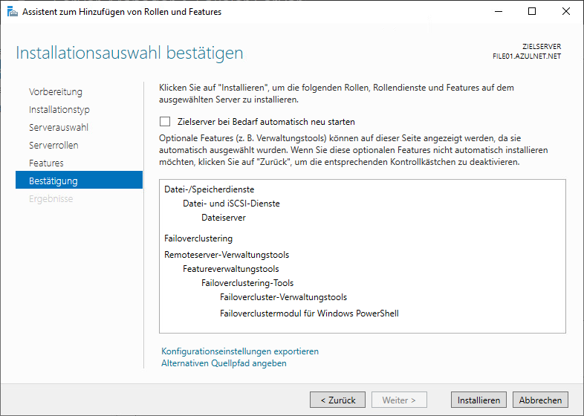Minimize the wizard window
This screenshot has height=416, width=584.
tap(498, 12)
